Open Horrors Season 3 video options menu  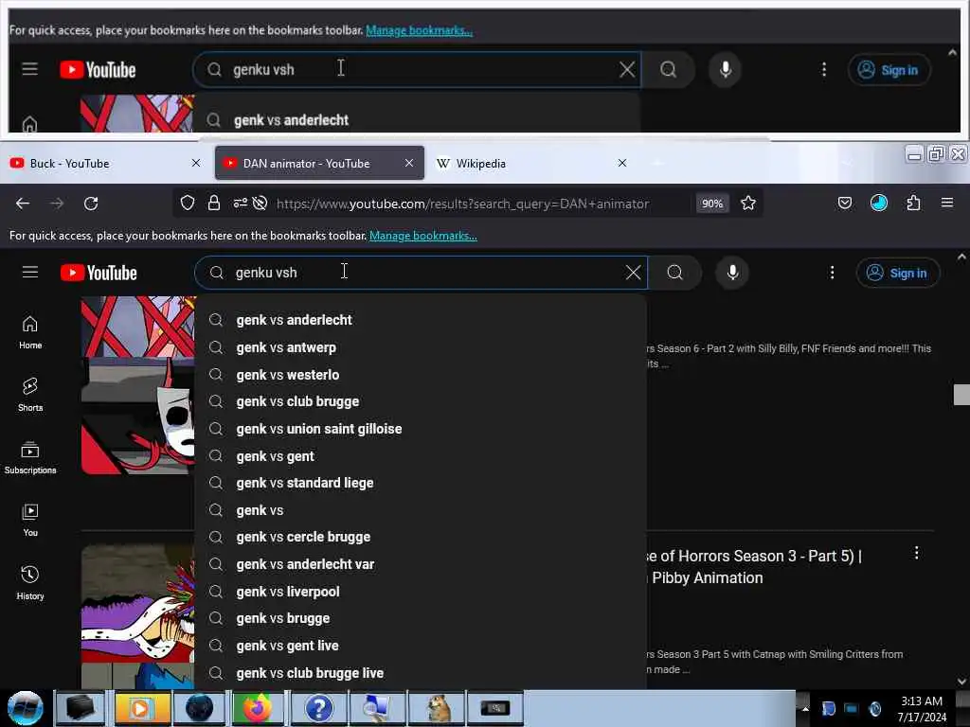coord(916,553)
